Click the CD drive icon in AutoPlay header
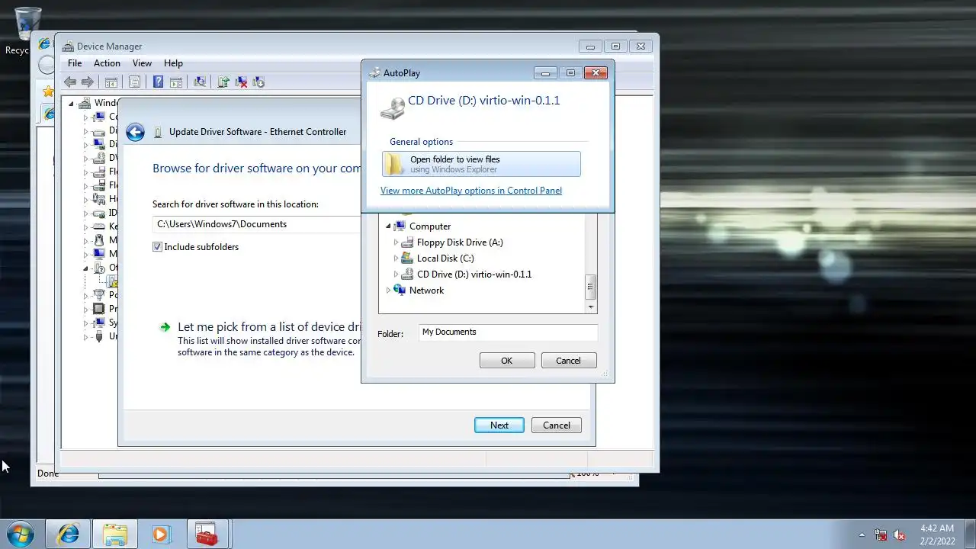Viewport: 976px width, 549px height. tap(393, 108)
